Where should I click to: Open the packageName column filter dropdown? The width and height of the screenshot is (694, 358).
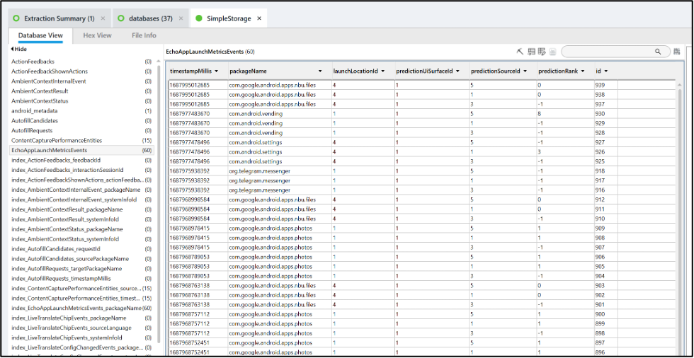(320, 71)
